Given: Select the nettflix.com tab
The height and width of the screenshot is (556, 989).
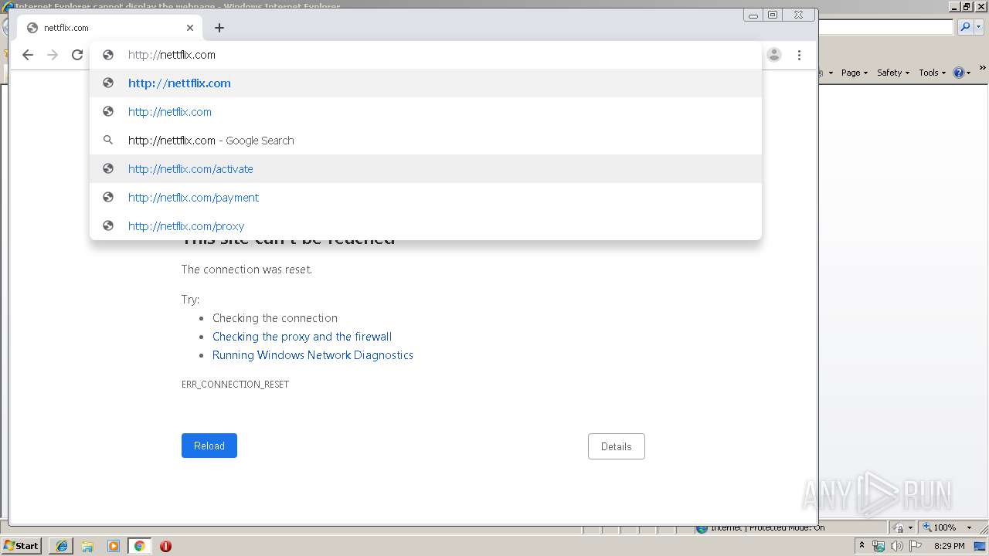Looking at the screenshot, I should (x=109, y=28).
